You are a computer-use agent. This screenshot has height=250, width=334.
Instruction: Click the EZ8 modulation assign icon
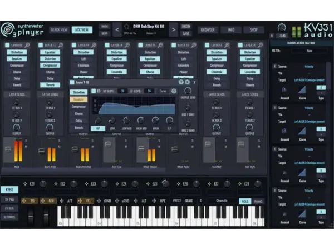(x=240, y=184)
